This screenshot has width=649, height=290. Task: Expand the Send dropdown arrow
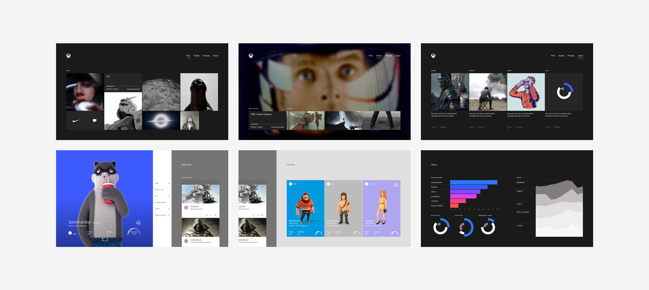[x=169, y=183]
